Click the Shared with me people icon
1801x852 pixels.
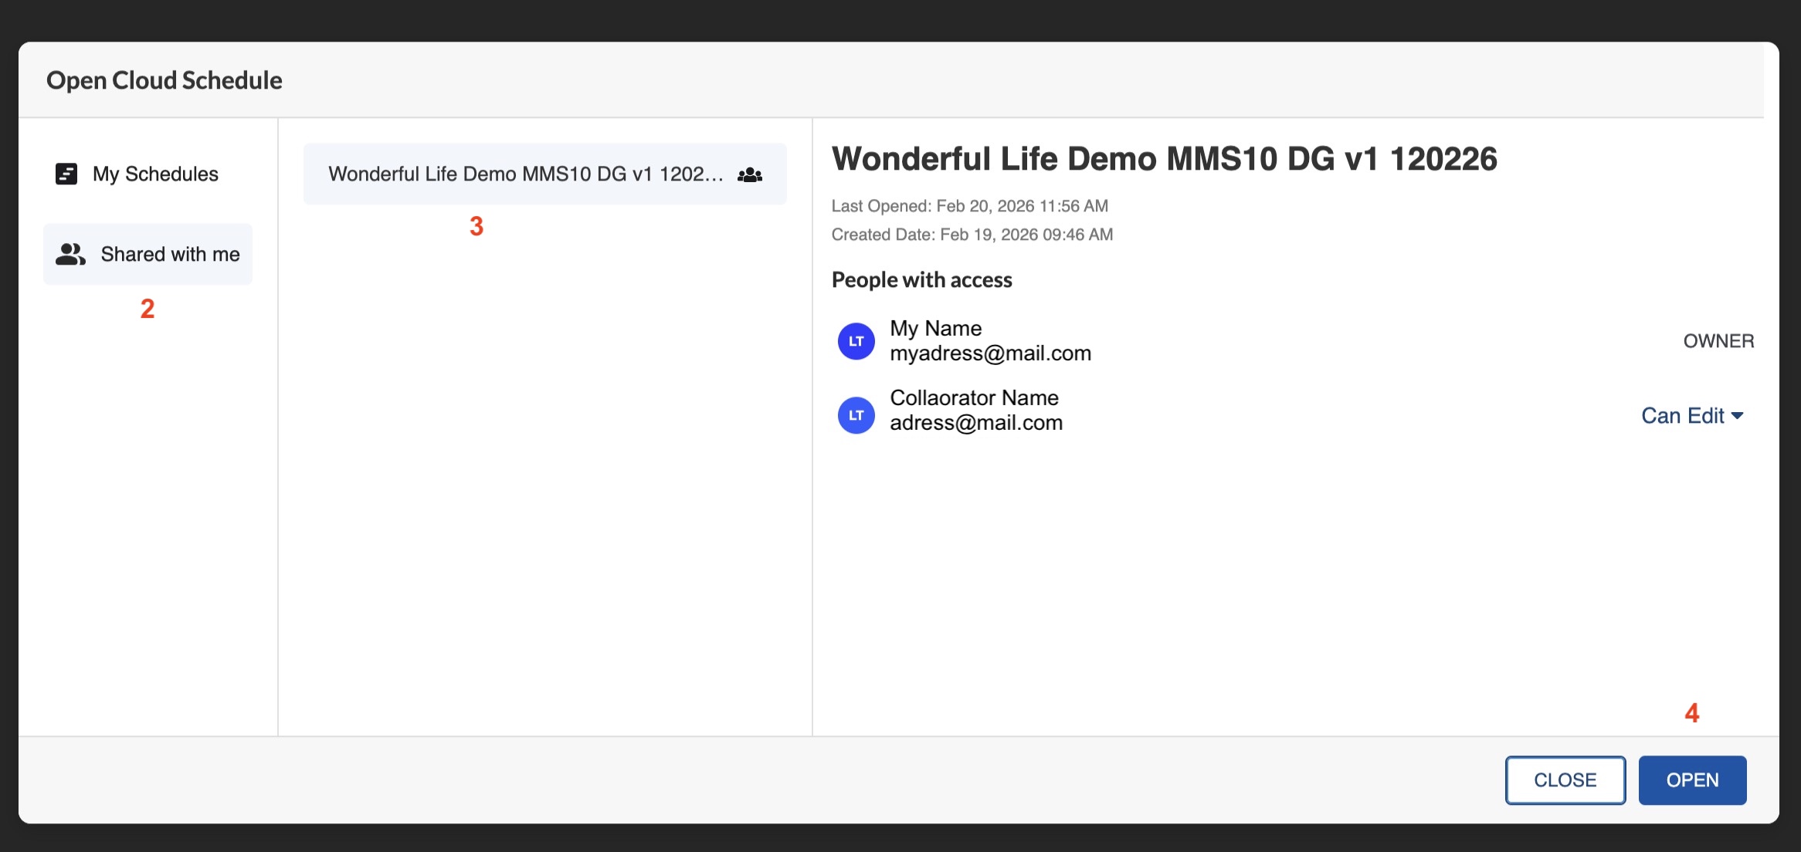coord(70,253)
